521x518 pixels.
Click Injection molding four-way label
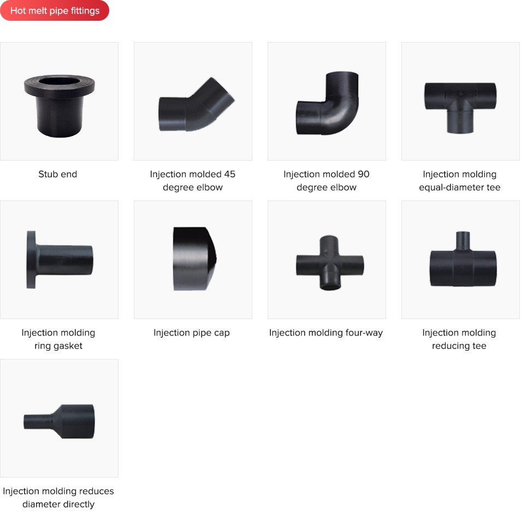point(326,333)
